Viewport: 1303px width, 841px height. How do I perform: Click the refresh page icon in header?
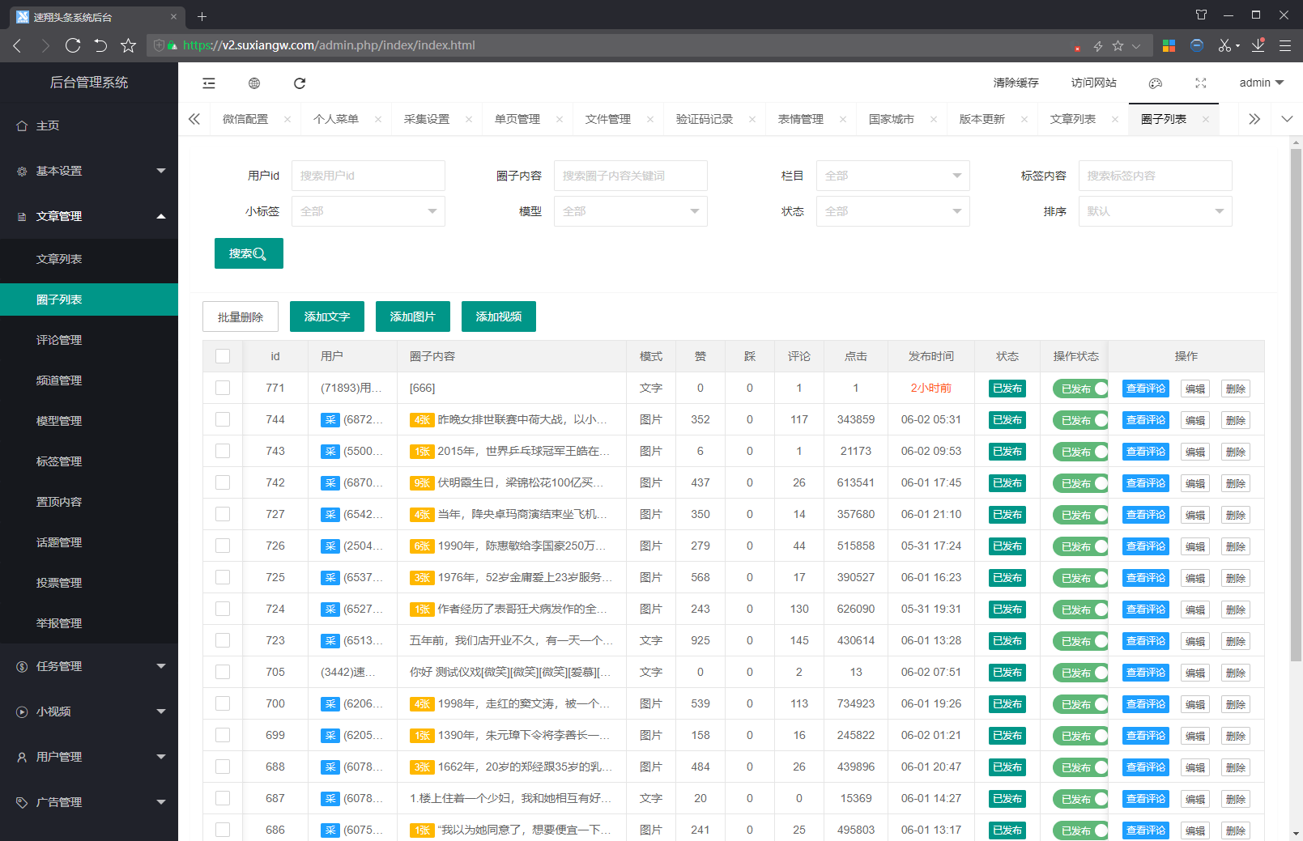click(300, 83)
